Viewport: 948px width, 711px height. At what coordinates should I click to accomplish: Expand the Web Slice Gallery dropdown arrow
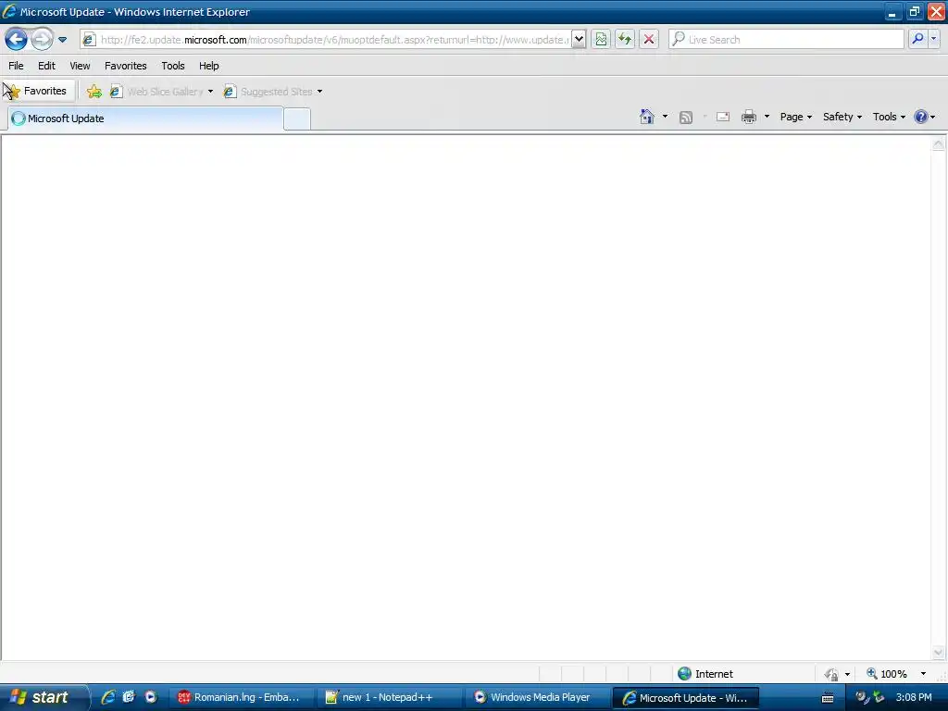(x=210, y=92)
